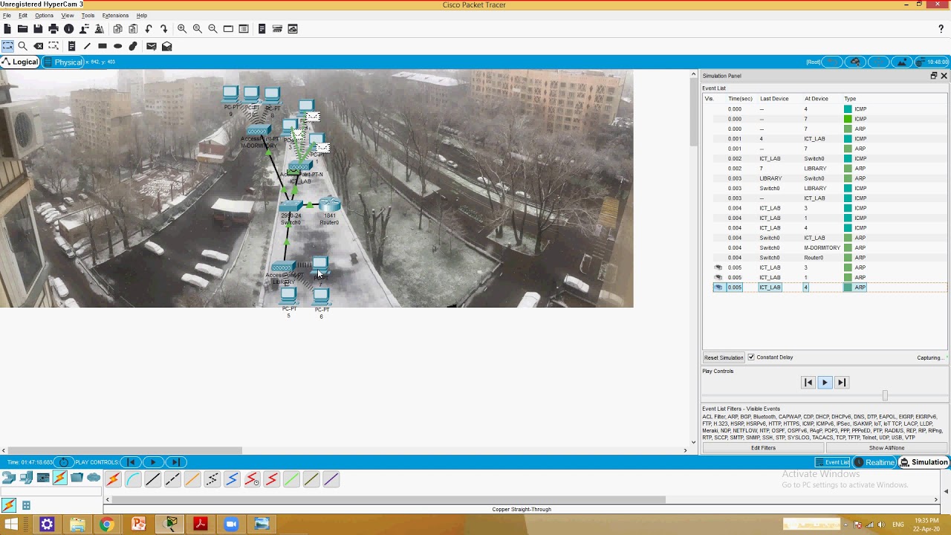Click Go Back in Simulation Panel controls
This screenshot has width=951, height=535.
pyautogui.click(x=808, y=383)
